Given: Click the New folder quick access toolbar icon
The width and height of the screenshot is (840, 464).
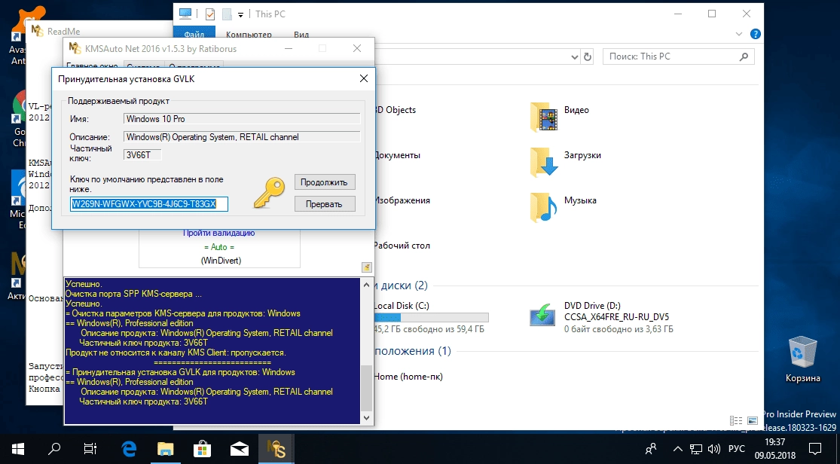Looking at the screenshot, I should (227, 14).
